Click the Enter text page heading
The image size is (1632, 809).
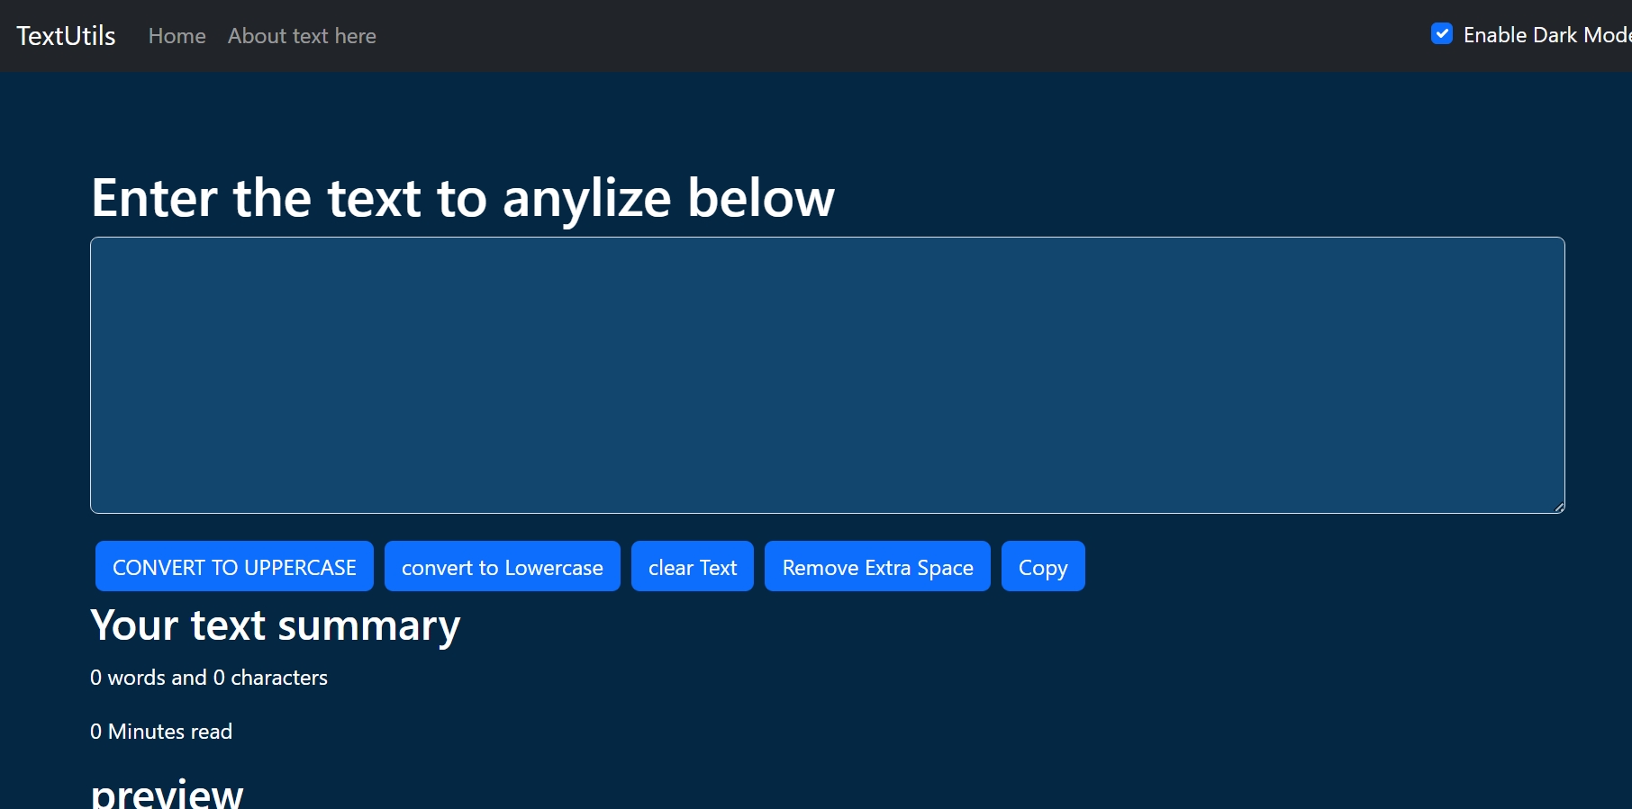tap(462, 198)
